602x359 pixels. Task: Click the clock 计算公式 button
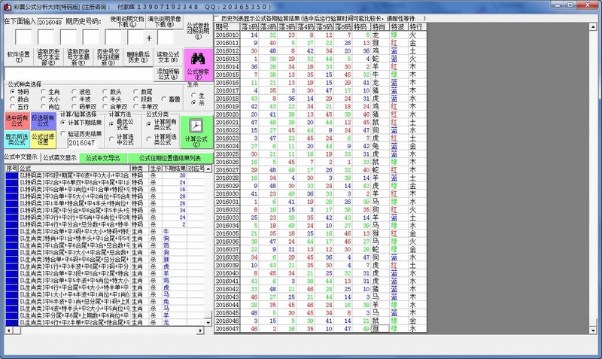[x=196, y=131]
